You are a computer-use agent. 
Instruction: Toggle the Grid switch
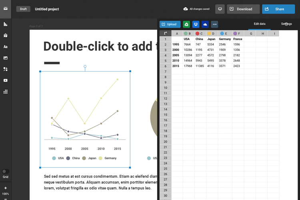[x=6, y=171]
